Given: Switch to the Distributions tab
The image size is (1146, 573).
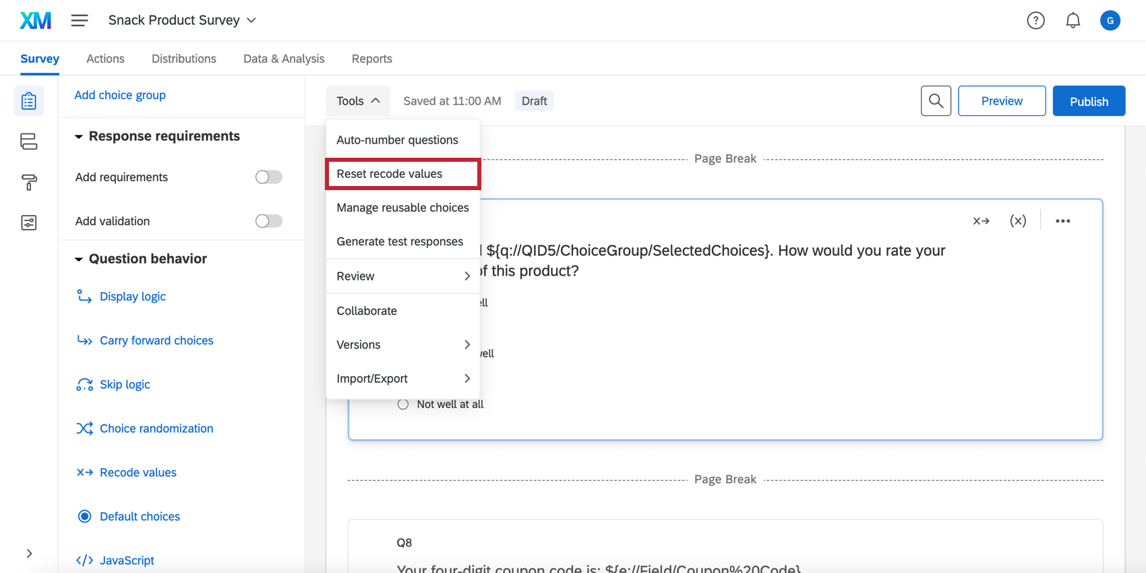Looking at the screenshot, I should click(184, 59).
